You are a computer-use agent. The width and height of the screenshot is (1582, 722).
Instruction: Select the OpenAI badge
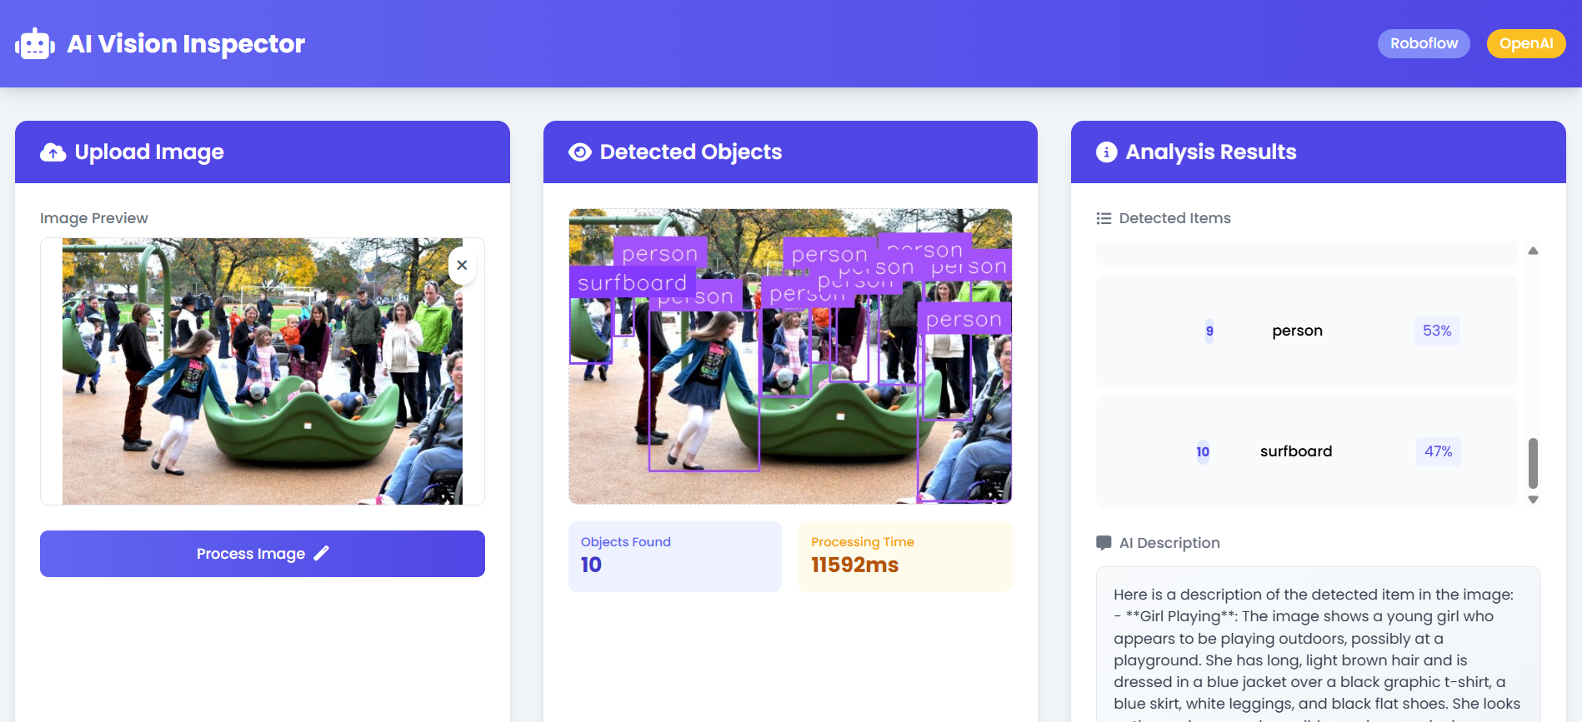click(1526, 43)
